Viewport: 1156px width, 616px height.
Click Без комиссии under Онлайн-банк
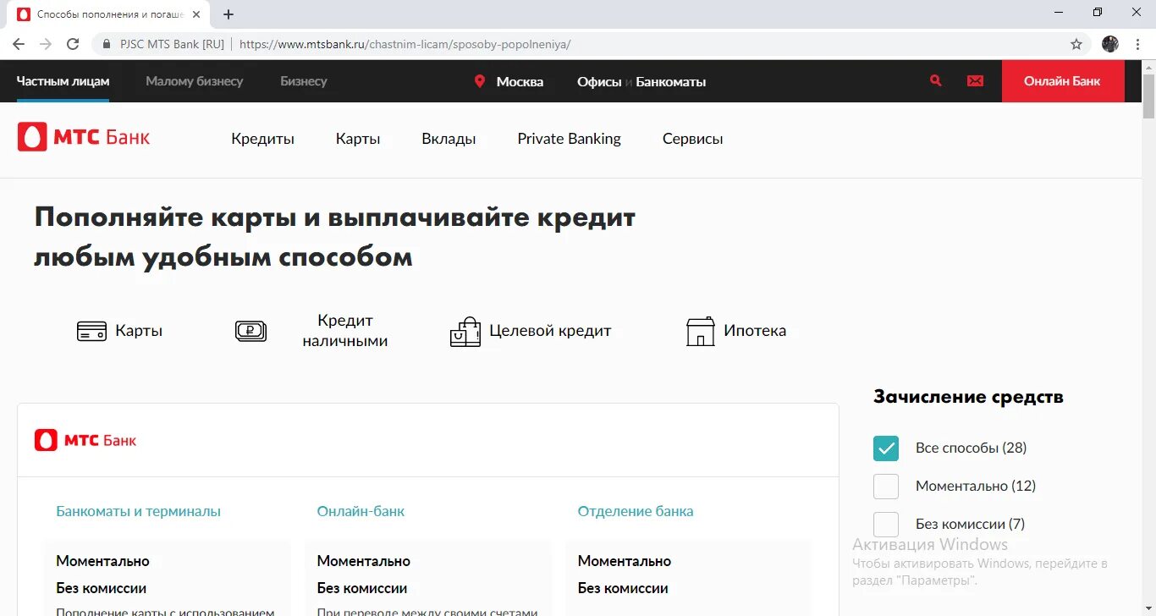[x=362, y=588]
